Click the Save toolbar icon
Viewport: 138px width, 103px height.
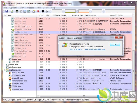(7, 11)
